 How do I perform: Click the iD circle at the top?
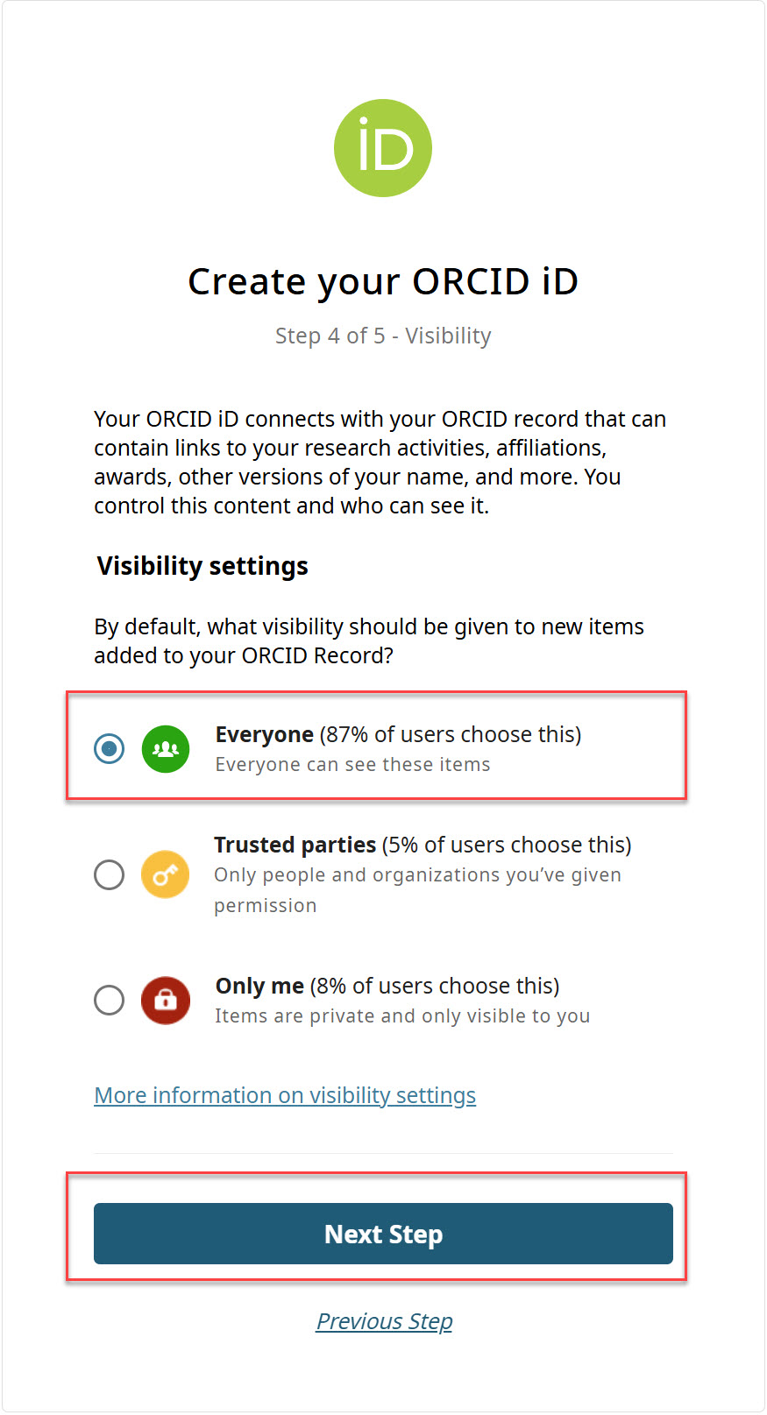pyautogui.click(x=383, y=147)
